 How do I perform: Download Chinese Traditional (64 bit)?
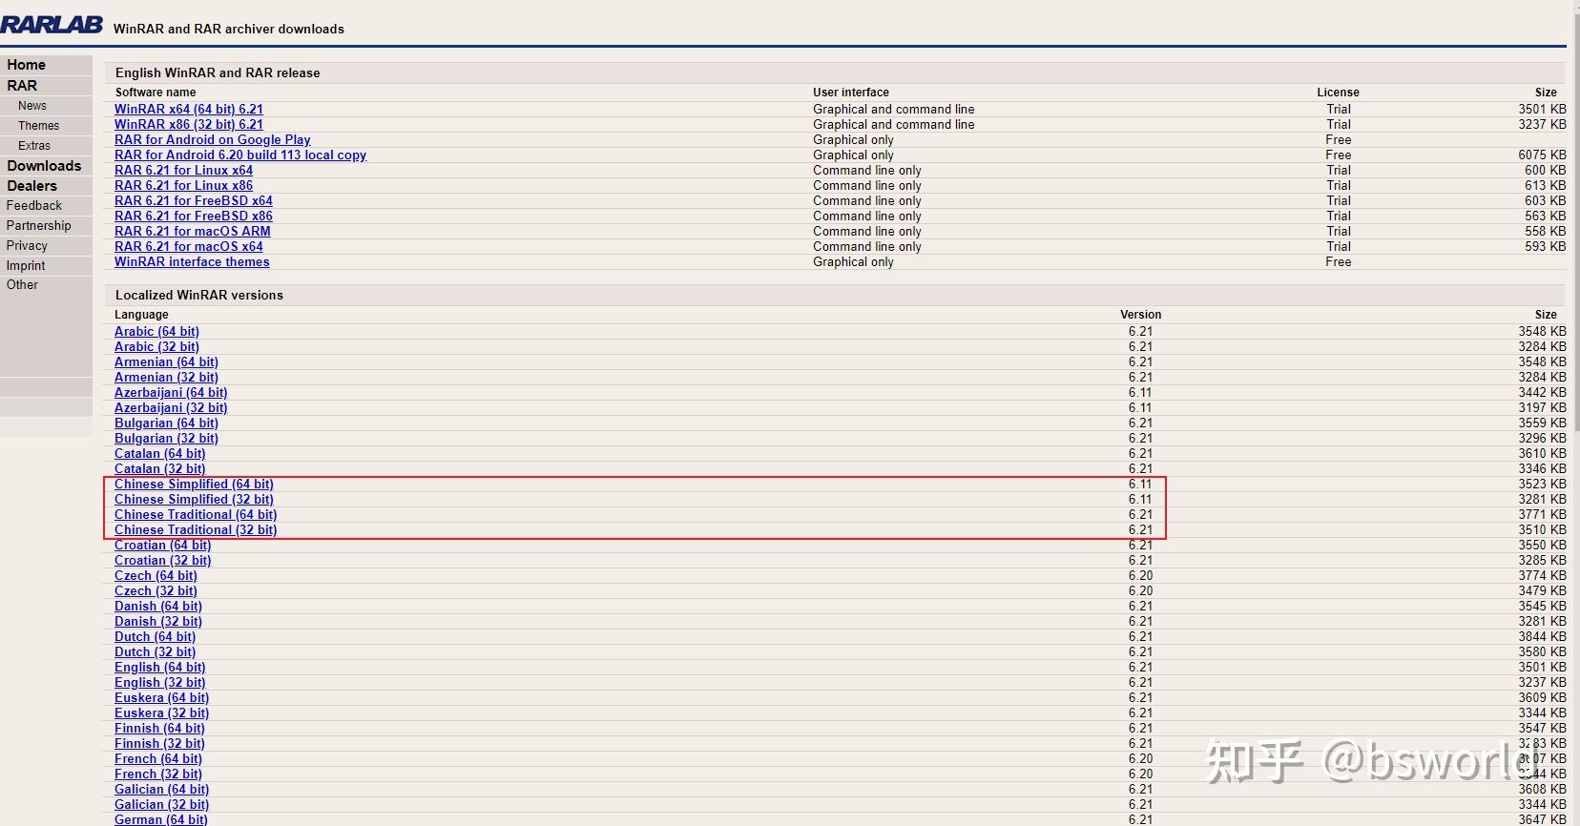tap(196, 515)
